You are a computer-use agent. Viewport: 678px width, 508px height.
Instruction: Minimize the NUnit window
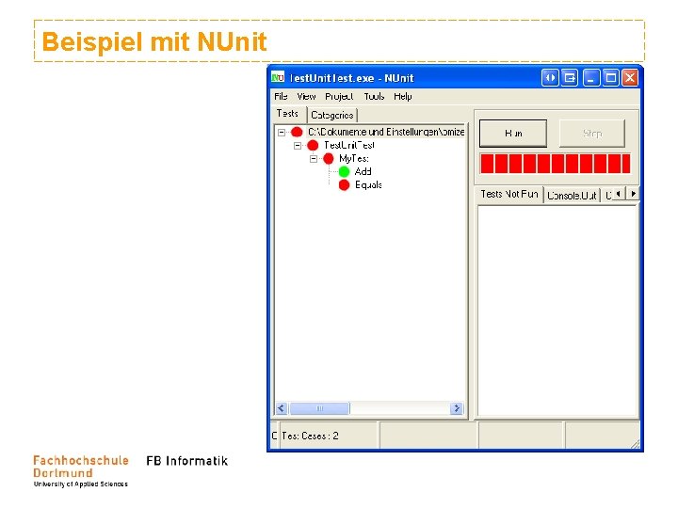[x=591, y=78]
